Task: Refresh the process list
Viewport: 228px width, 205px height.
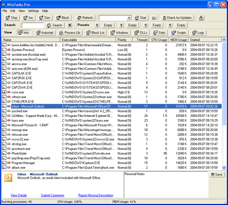Action: tap(85, 18)
